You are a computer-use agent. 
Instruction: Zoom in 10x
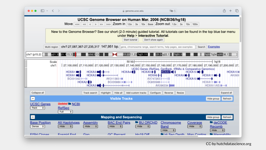click(x=143, y=24)
